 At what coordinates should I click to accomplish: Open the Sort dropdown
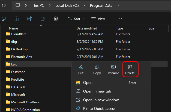(76, 19)
